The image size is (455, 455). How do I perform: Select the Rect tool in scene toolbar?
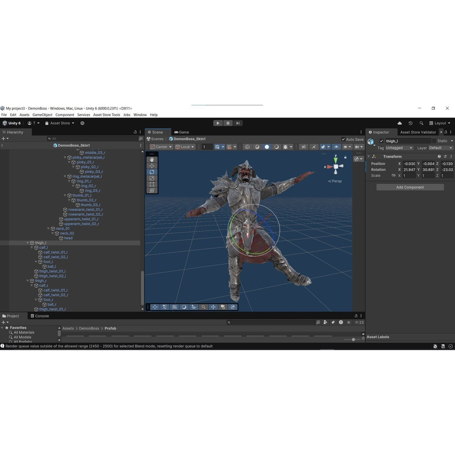click(x=152, y=184)
